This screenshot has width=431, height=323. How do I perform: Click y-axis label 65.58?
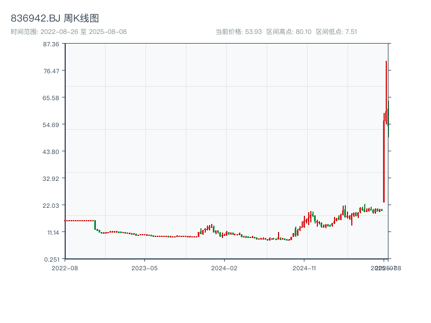point(51,98)
